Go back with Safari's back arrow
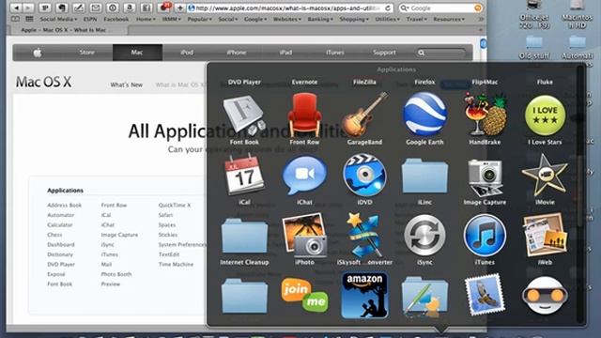601x338 pixels. coord(16,8)
